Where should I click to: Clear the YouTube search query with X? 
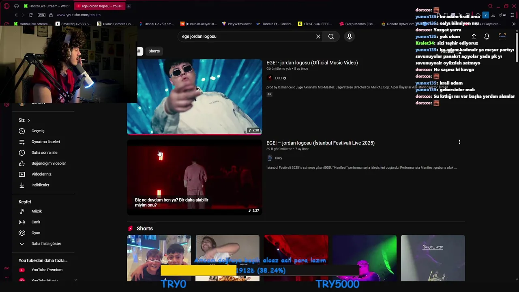(318, 36)
